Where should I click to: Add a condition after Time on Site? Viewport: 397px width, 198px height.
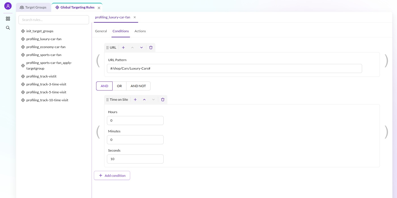coord(135,100)
